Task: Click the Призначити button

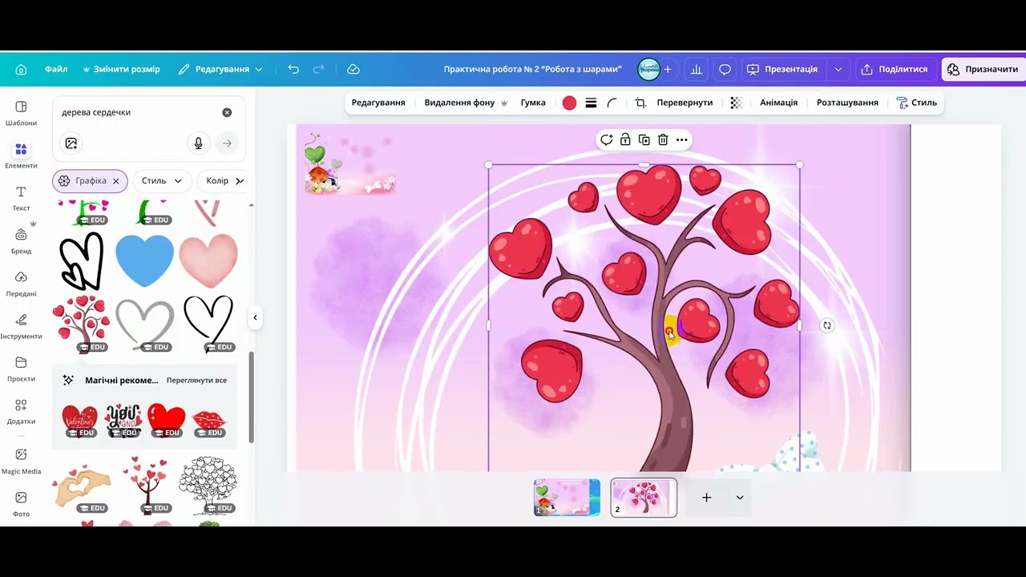Action: pos(984,70)
